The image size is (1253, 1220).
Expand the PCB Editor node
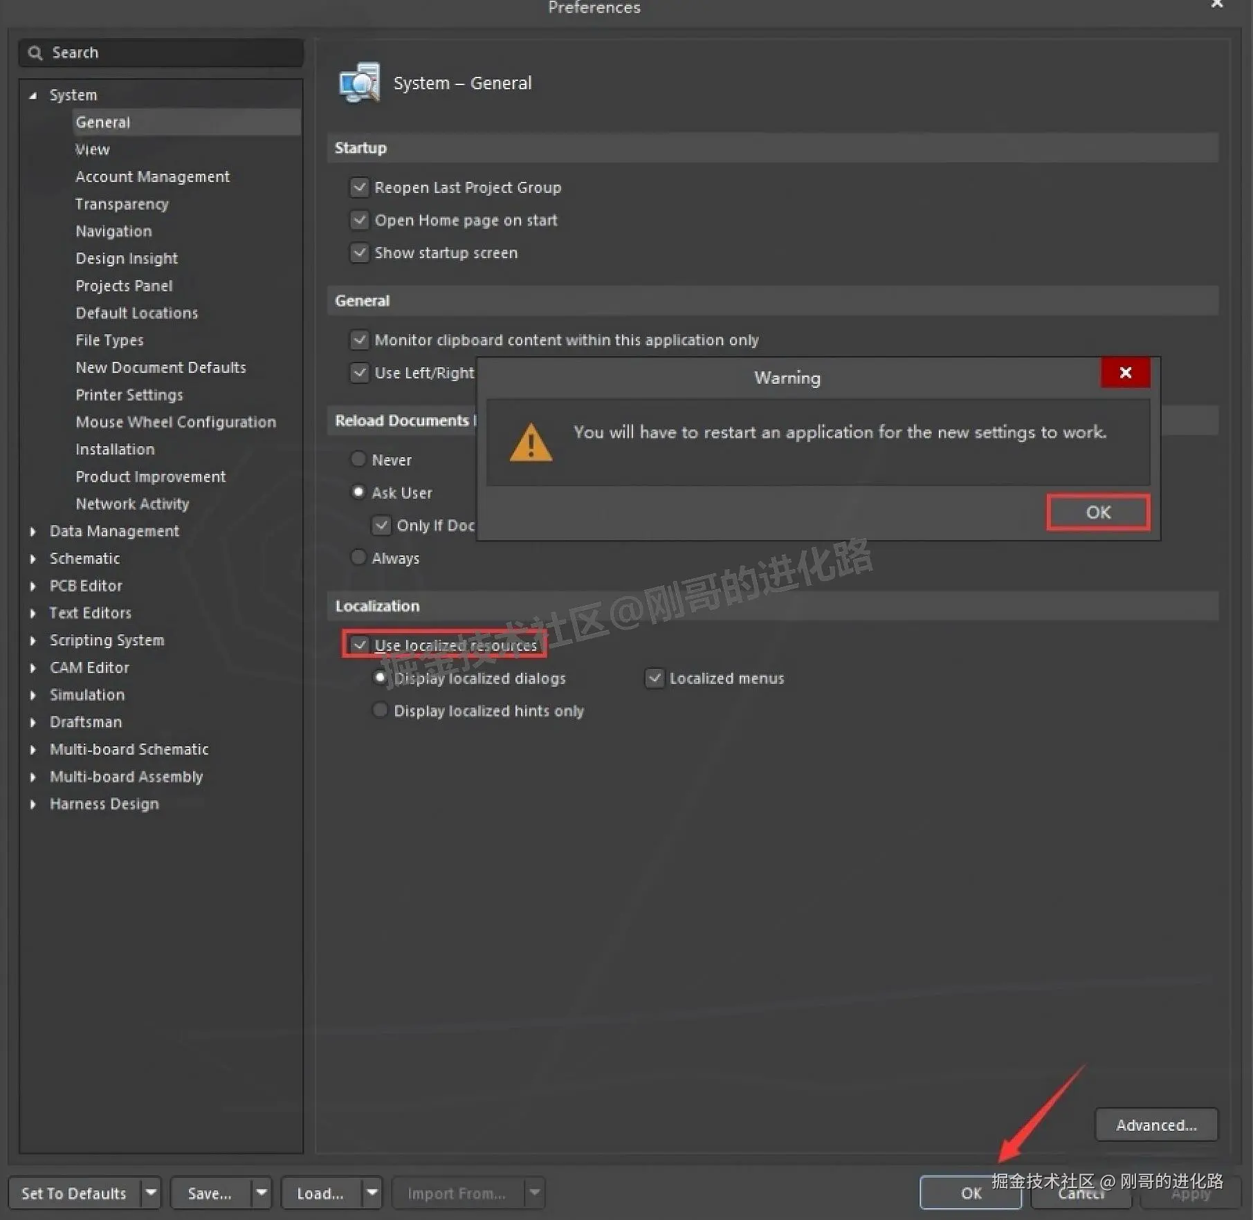pos(33,586)
